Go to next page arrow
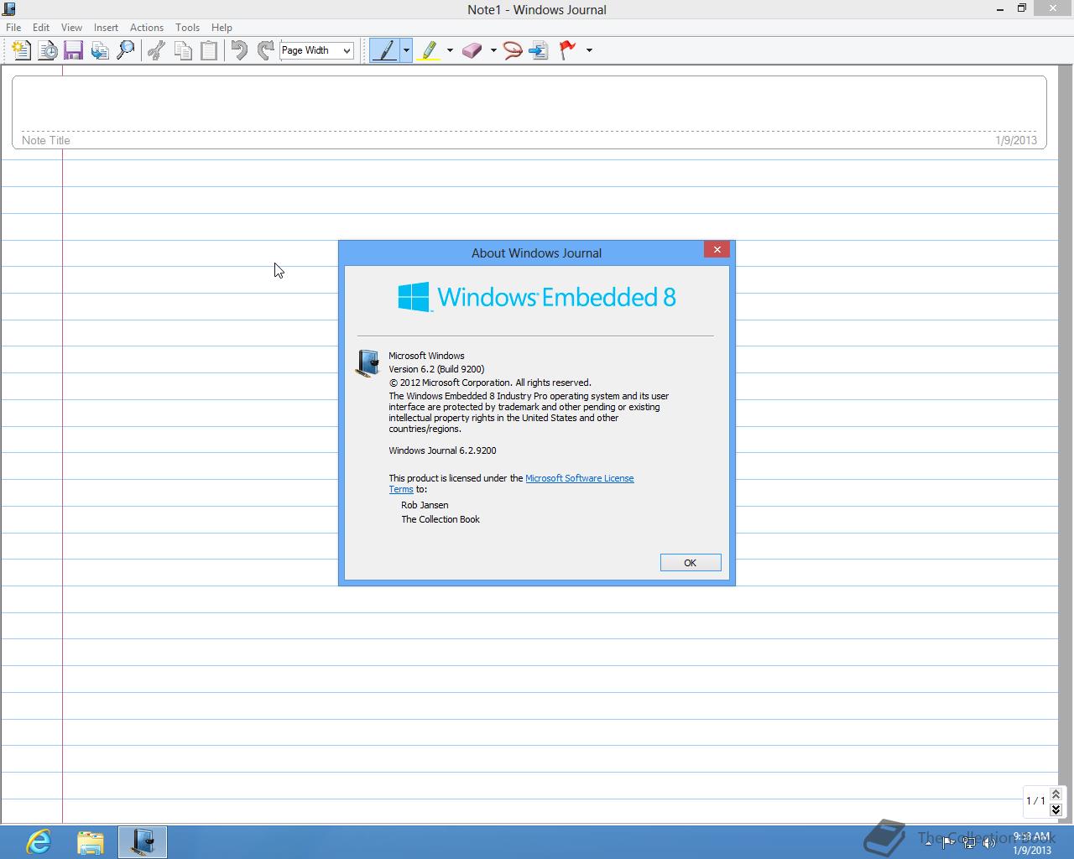This screenshot has height=859, width=1074. pos(1056,810)
